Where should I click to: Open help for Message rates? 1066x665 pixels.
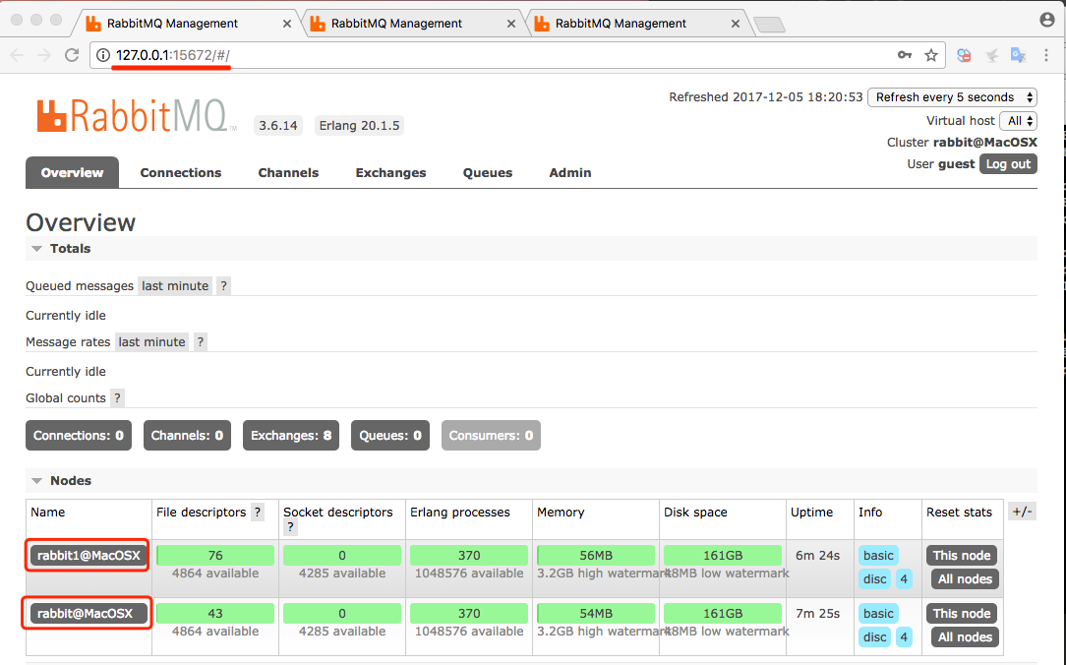tap(200, 342)
